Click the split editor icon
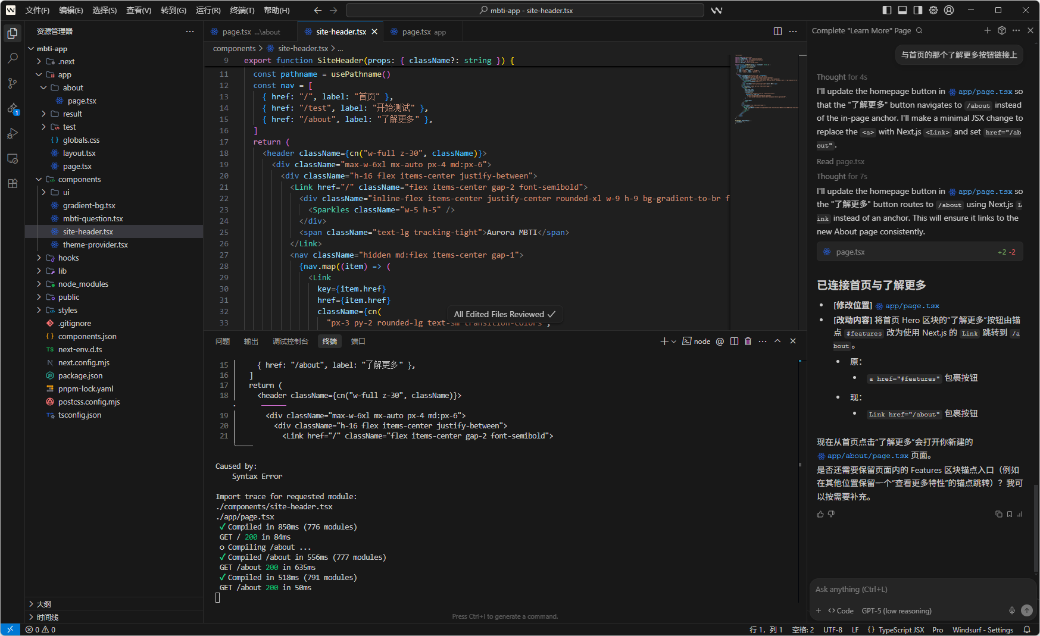Image resolution: width=1040 pixels, height=636 pixels. (777, 32)
